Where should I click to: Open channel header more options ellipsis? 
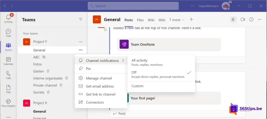coord(259,19)
